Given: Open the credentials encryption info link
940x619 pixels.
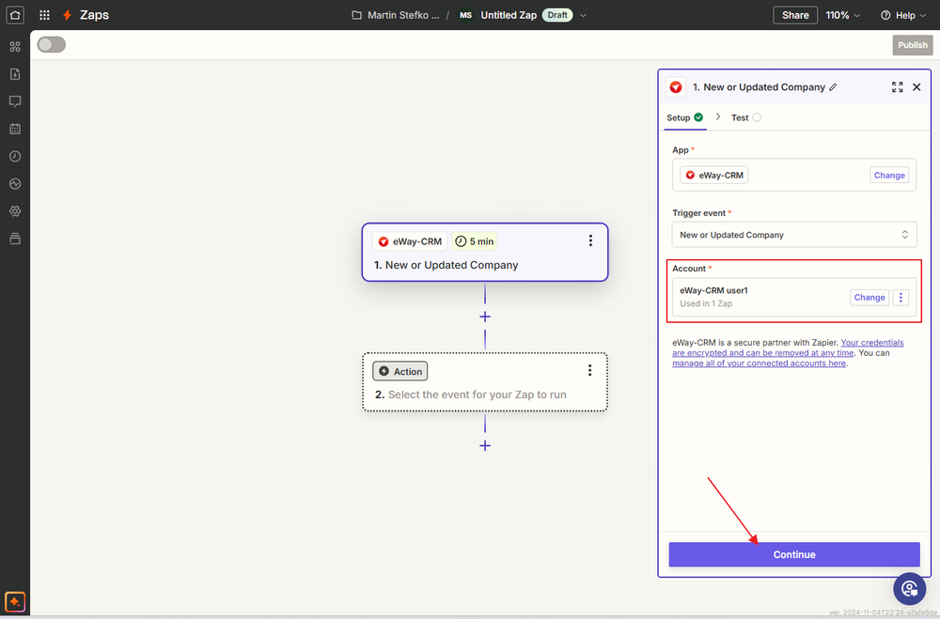Looking at the screenshot, I should (x=788, y=348).
